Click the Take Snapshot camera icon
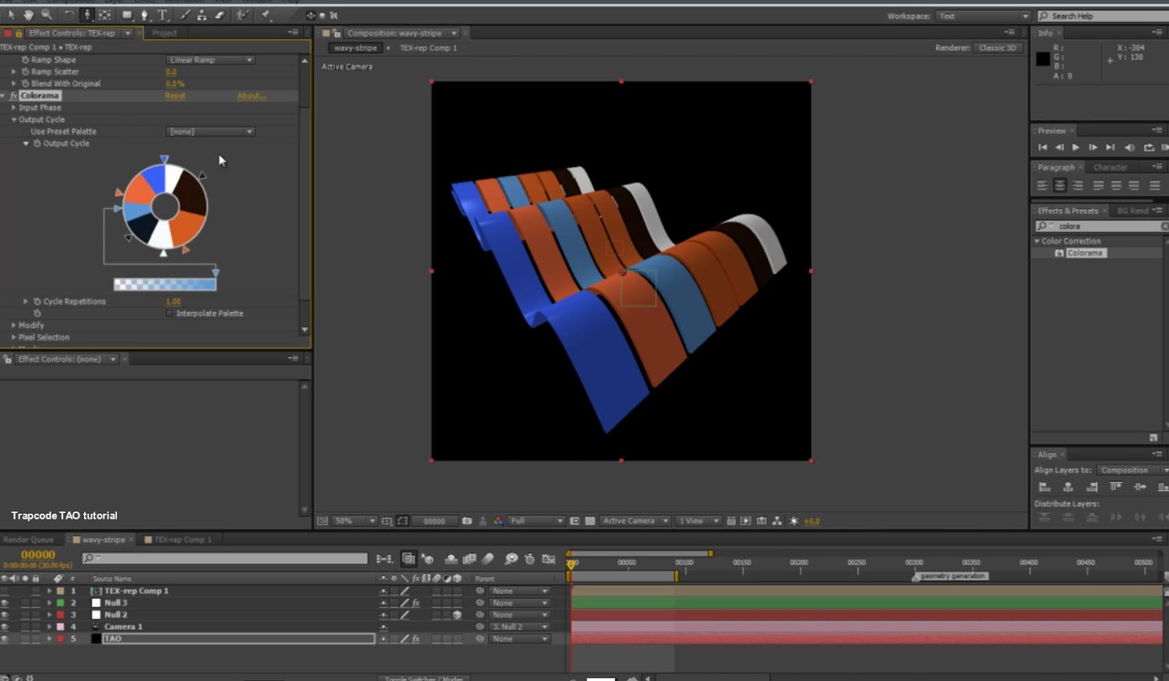 (467, 521)
